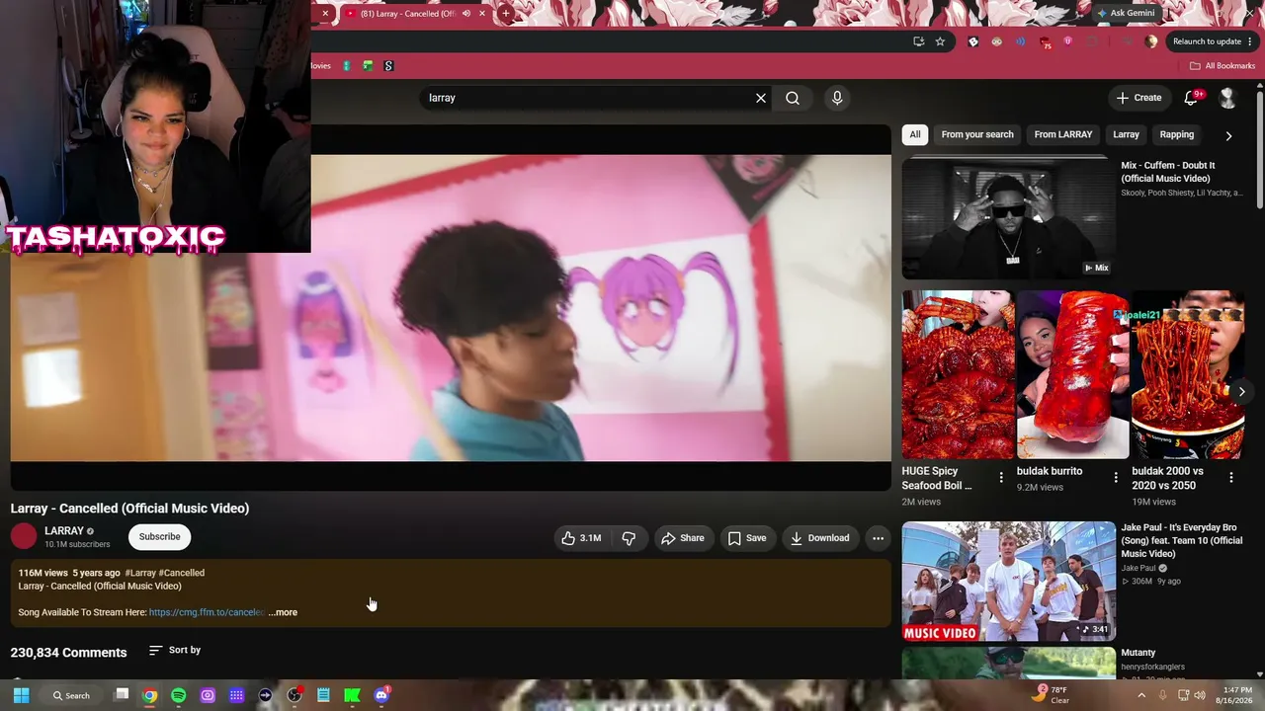Viewport: 1265px width, 711px height.
Task: Open the cmg.ffm.to stream link
Action: [x=207, y=612]
